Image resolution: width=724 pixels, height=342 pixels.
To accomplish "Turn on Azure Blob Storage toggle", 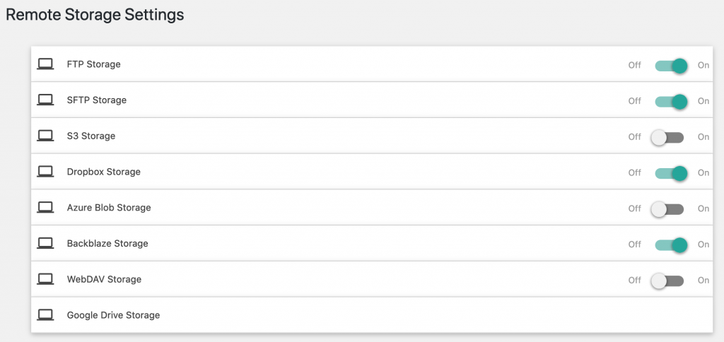I will pyautogui.click(x=667, y=209).
